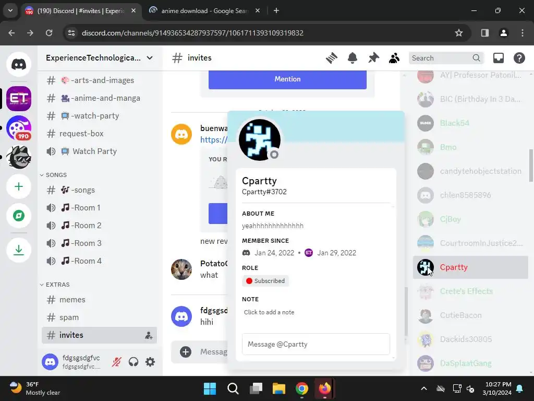This screenshot has height=401, width=534.
Task: Click create invite icon on invites channel
Action: (x=149, y=336)
